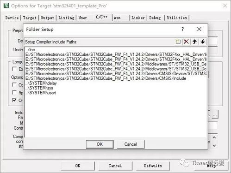Image resolution: width=231 pixels, height=173 pixels.
Task: Click the compiler control string scroll-down arrow
Action: click(214, 145)
